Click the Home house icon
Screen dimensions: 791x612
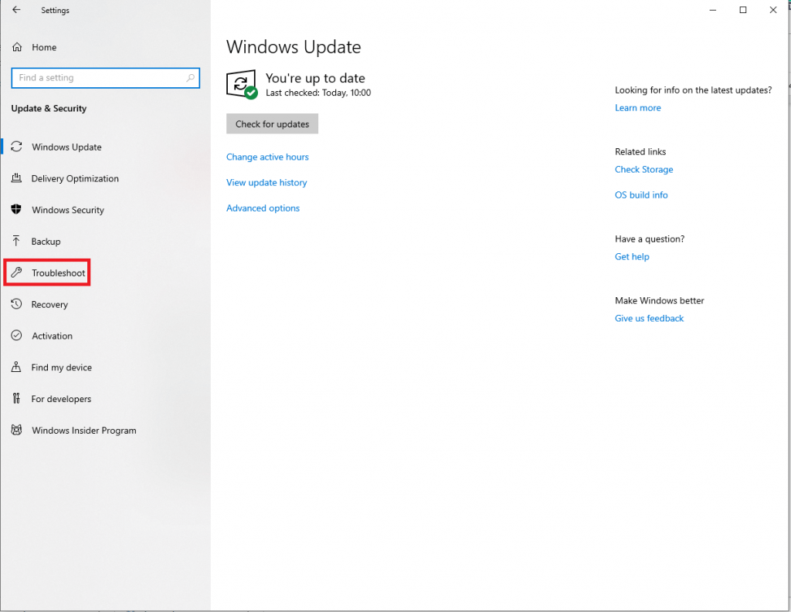pos(17,47)
